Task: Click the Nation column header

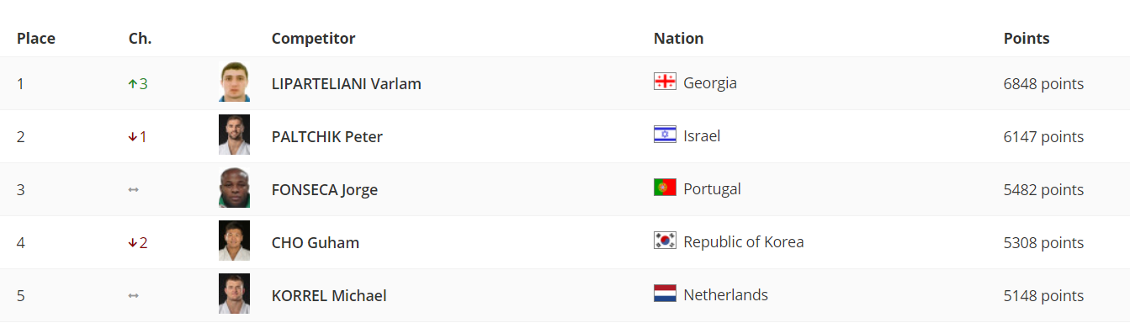Action: click(678, 39)
